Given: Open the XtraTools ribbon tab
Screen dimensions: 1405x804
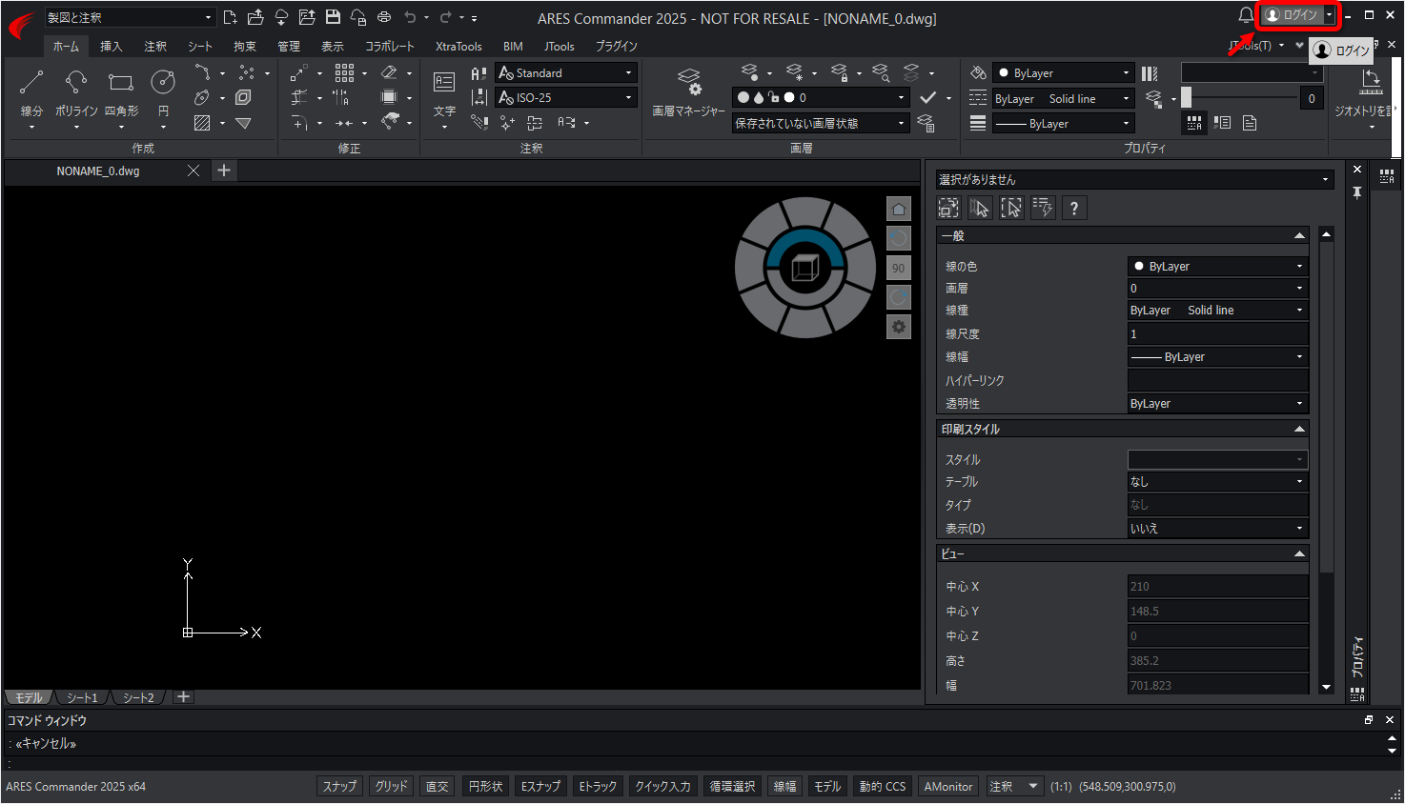Looking at the screenshot, I should 458,46.
